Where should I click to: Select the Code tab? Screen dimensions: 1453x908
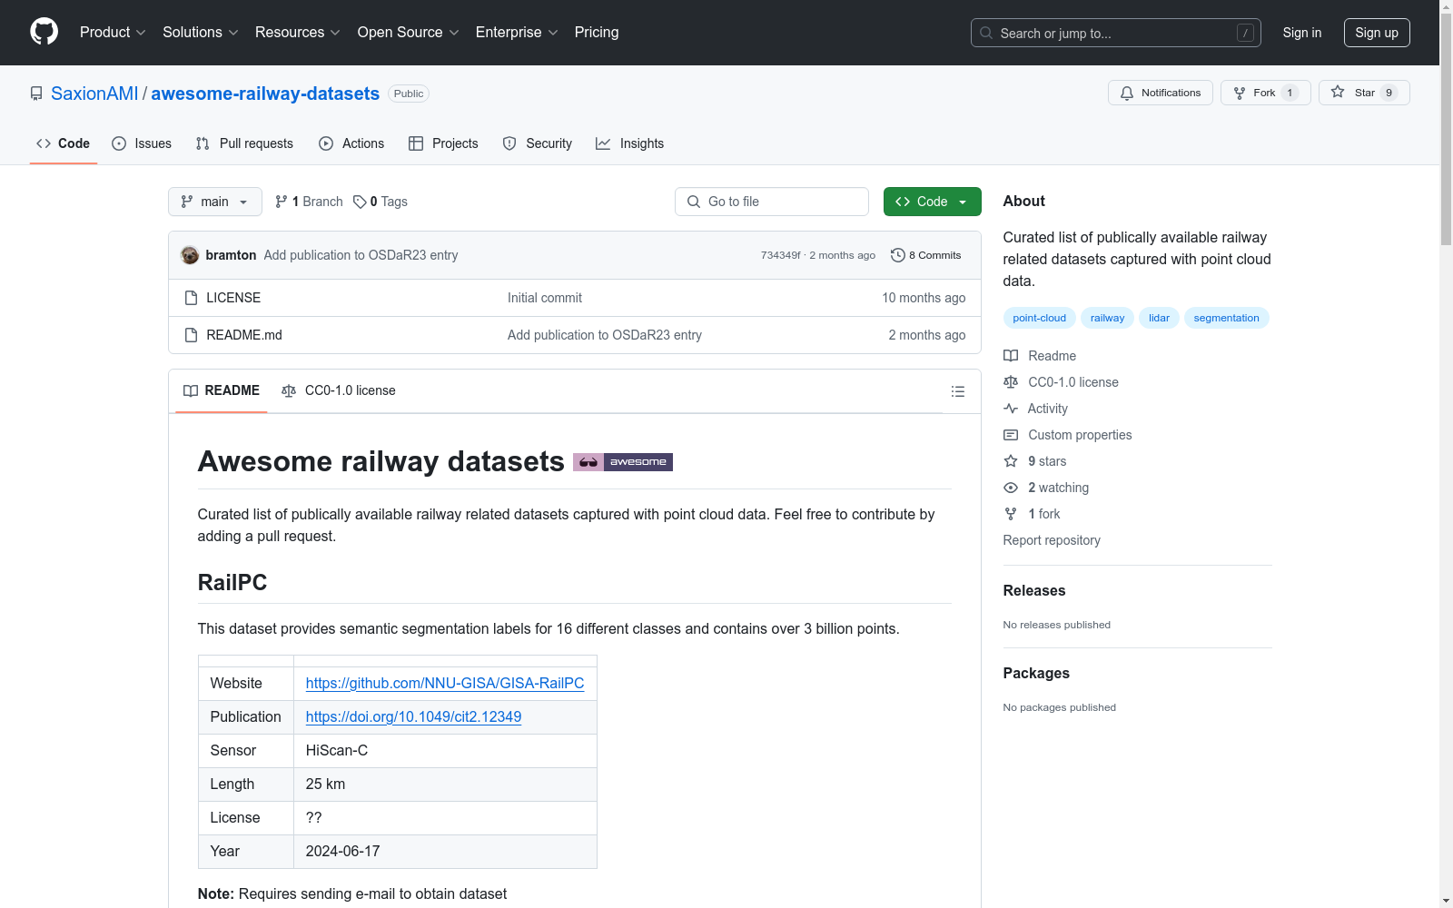(x=64, y=143)
